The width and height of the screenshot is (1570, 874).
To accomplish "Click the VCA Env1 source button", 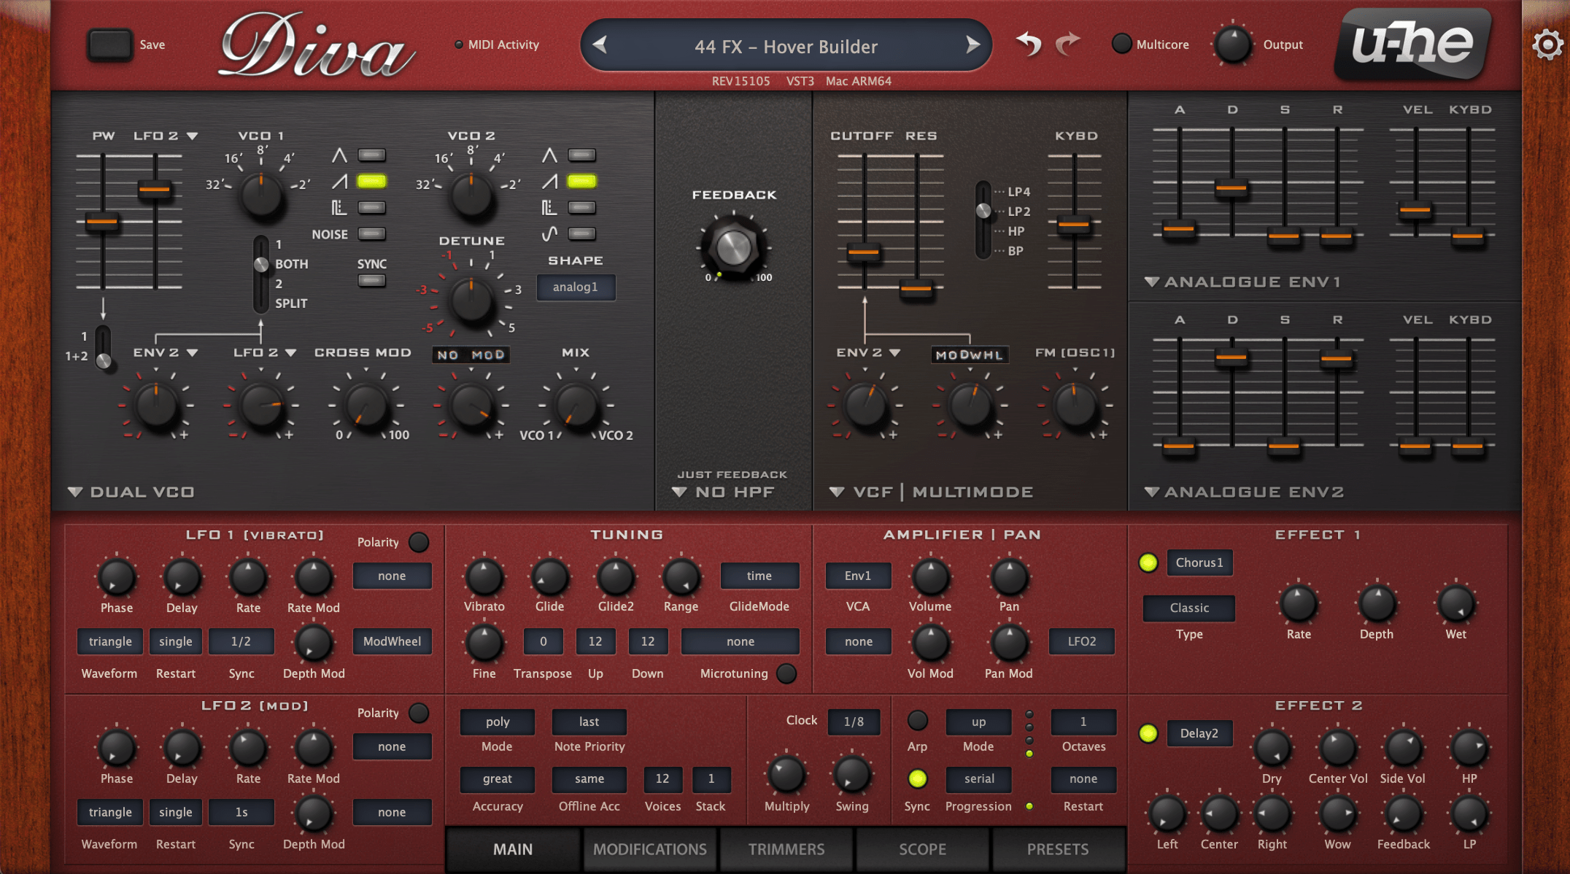I will [x=858, y=576].
